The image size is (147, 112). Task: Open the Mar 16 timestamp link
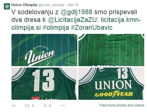point(73,5)
